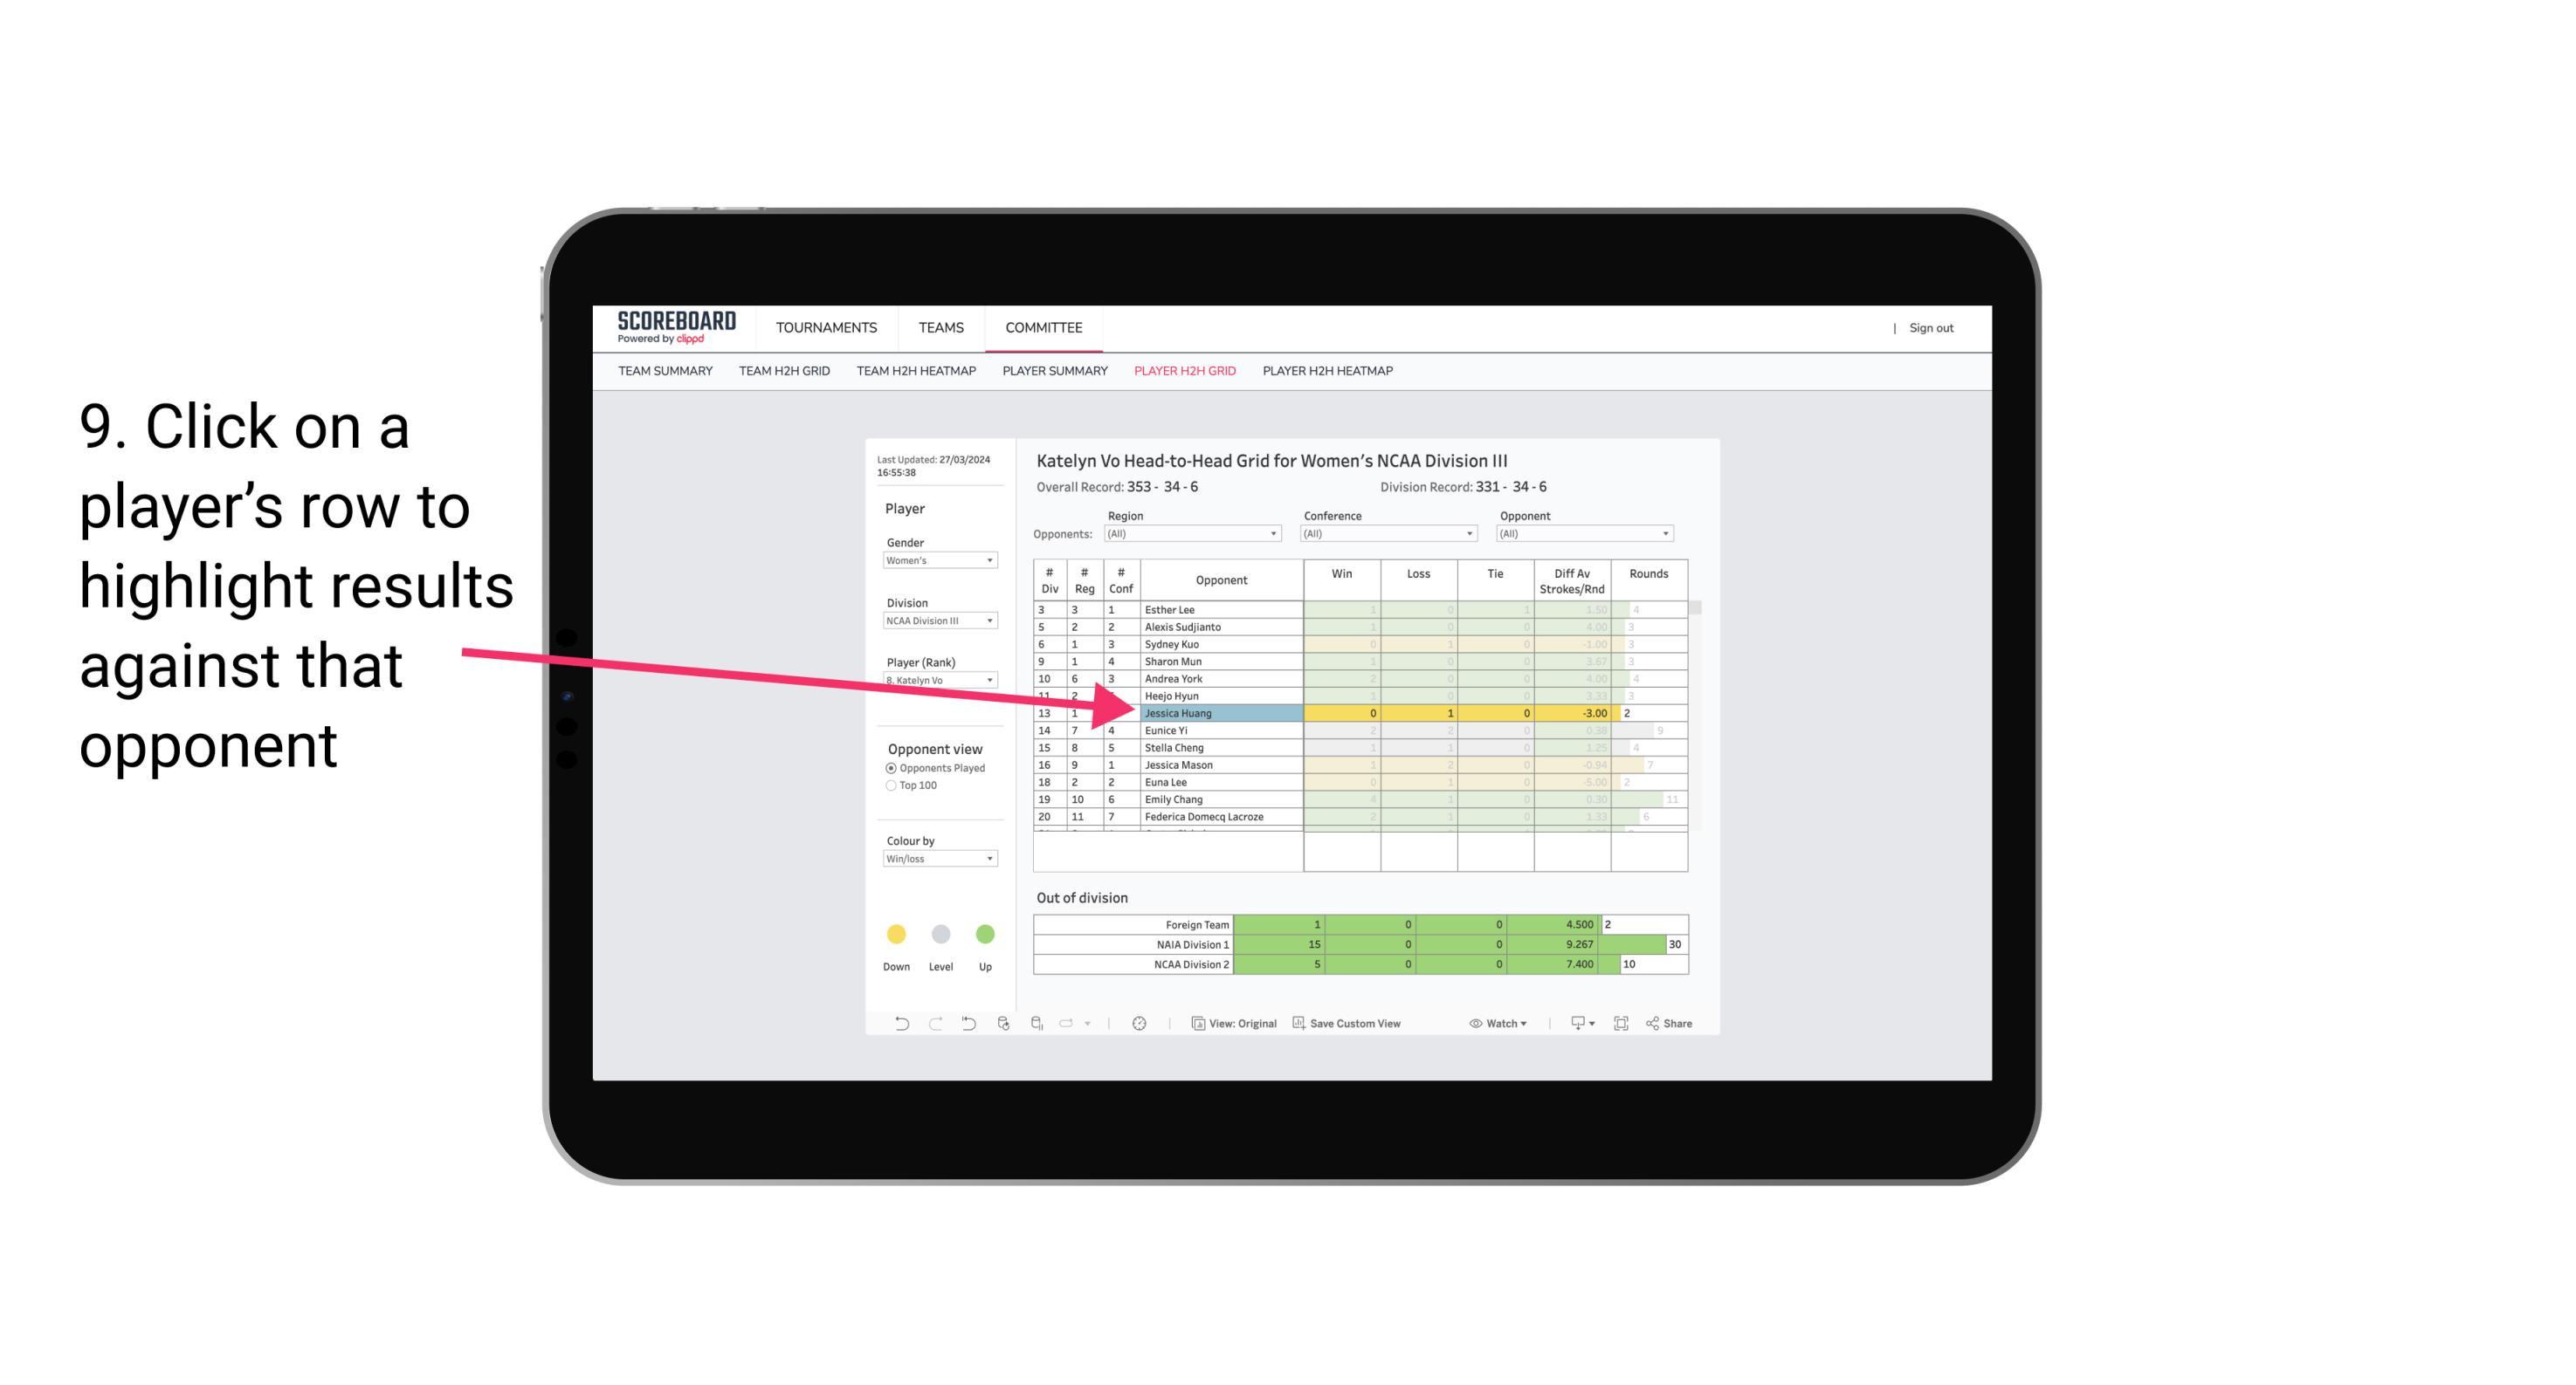Switch to the Player Summary tab
The height and width of the screenshot is (1385, 2576).
coord(1052,374)
